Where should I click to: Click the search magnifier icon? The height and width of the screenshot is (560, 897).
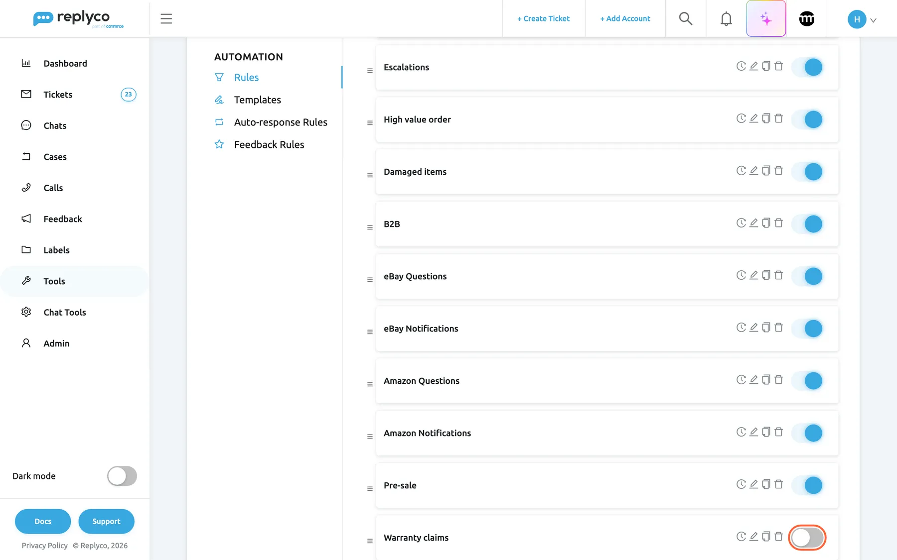[x=686, y=19]
